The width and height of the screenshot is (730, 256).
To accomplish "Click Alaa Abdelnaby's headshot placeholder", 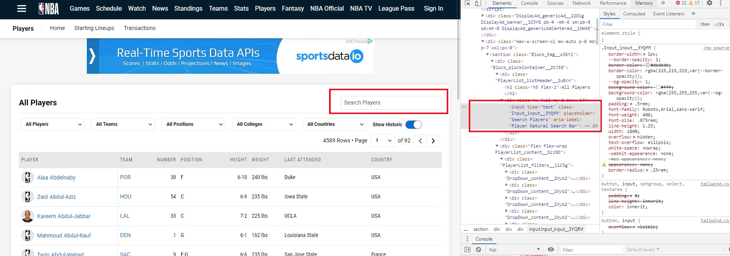I will click(28, 178).
